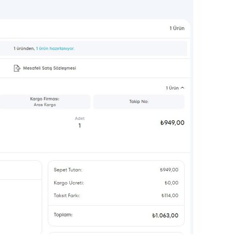Viewport: 249px width, 249px height.
Task: Click the Taksit Farkı label
Action: click(67, 196)
